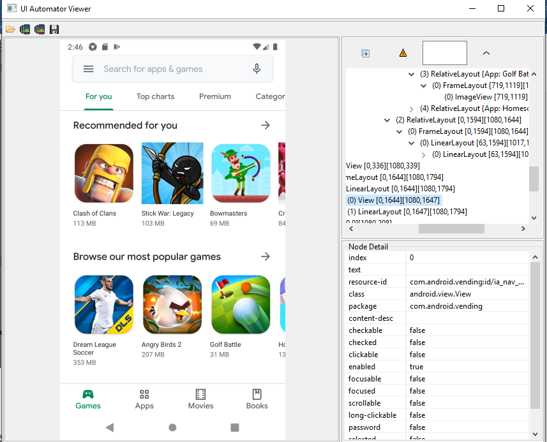547x442 pixels.
Task: Click the hamburger menu in Play Store search bar
Action: [x=89, y=69]
